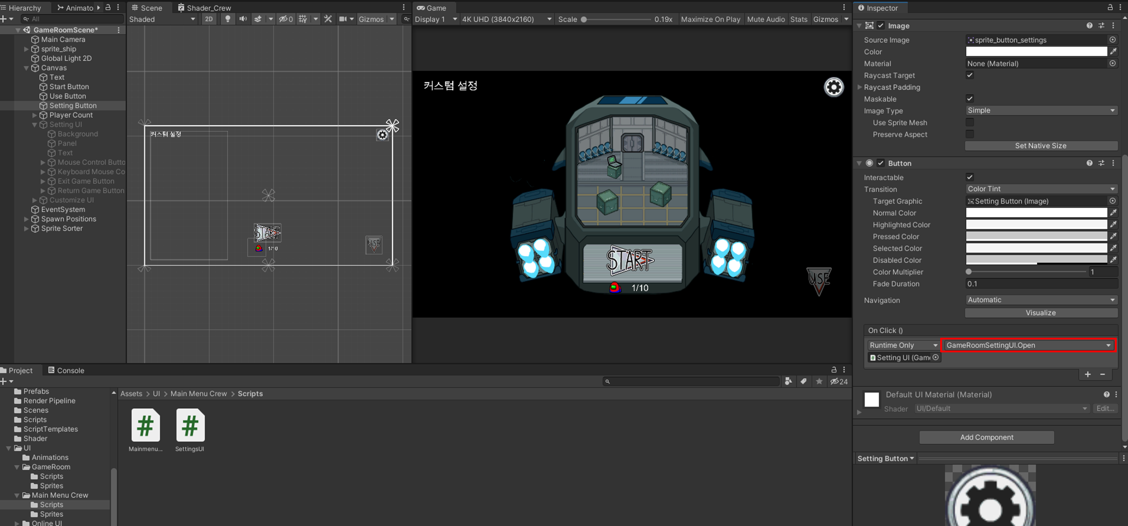1128x526 pixels.
Task: Toggle scene lighting with the lightbulb icon
Action: click(x=227, y=19)
